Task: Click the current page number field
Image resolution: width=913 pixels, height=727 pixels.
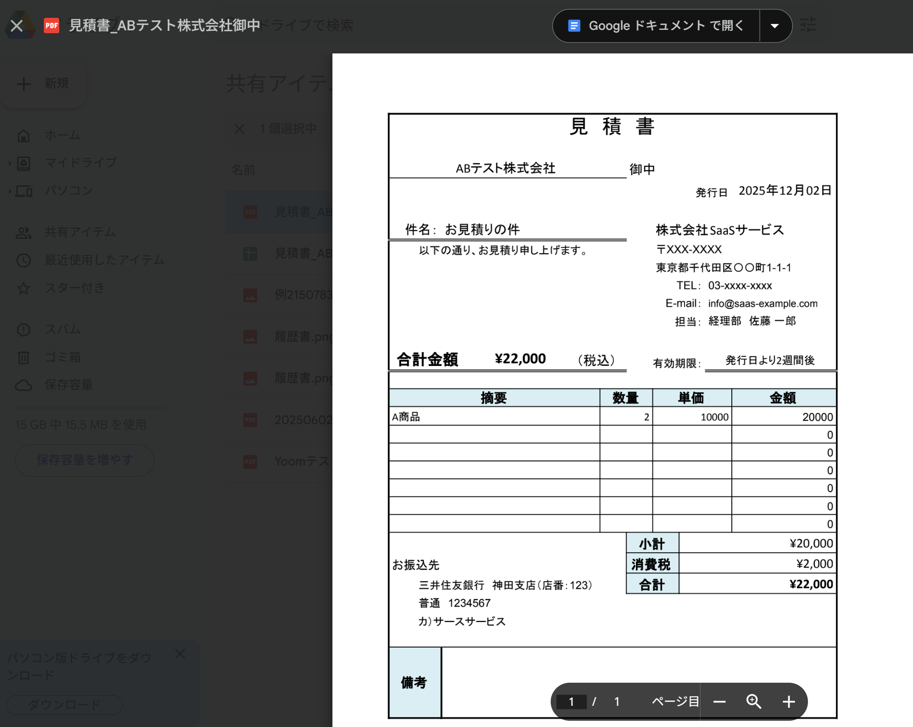Action: click(x=571, y=702)
